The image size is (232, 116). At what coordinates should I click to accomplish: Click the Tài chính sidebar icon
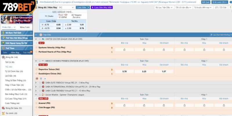(3, 113)
